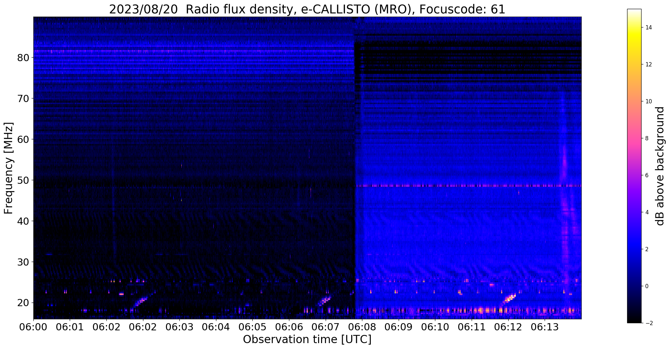Screen dimensions: 670x349
Task: Click the 06:06 time tick label
Action: click(x=289, y=327)
